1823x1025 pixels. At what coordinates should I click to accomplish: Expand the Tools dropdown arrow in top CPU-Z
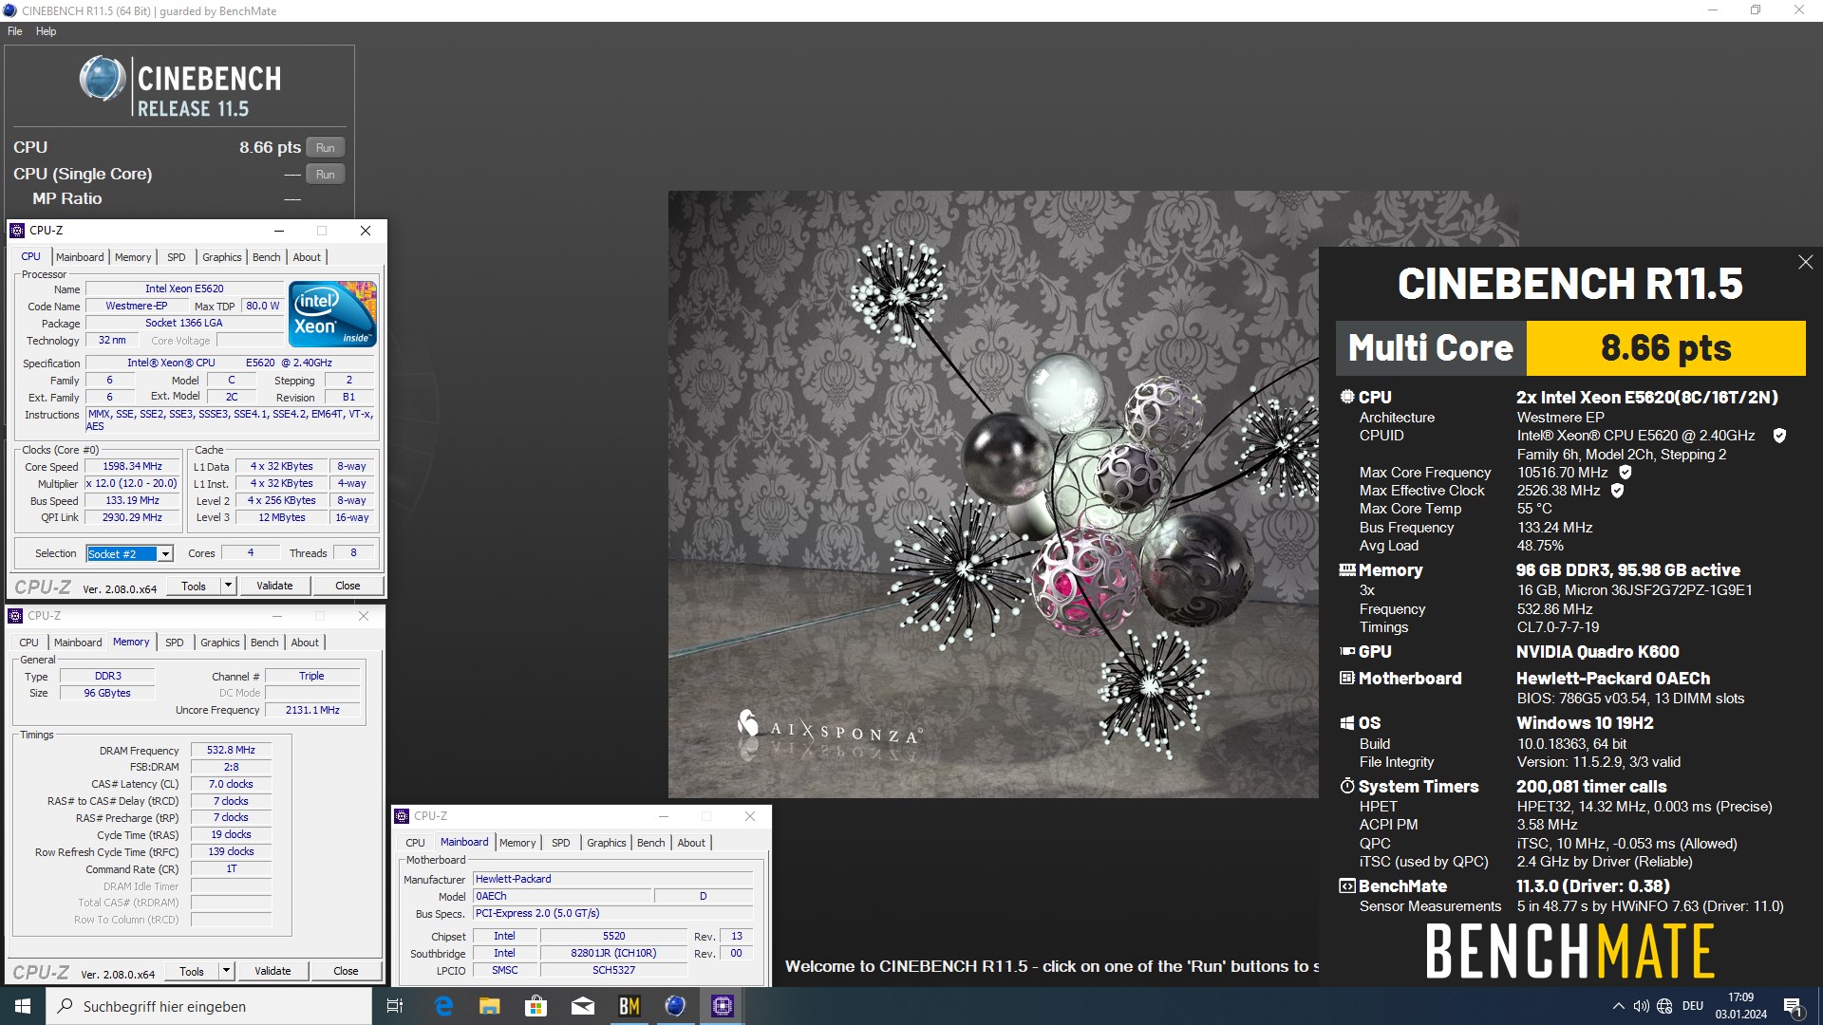[228, 586]
